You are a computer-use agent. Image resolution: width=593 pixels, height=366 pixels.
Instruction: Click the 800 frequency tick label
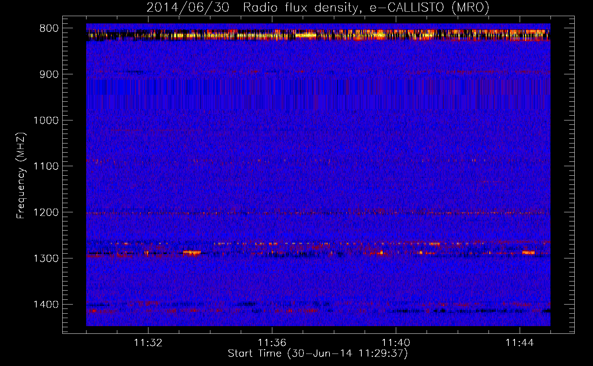49,28
